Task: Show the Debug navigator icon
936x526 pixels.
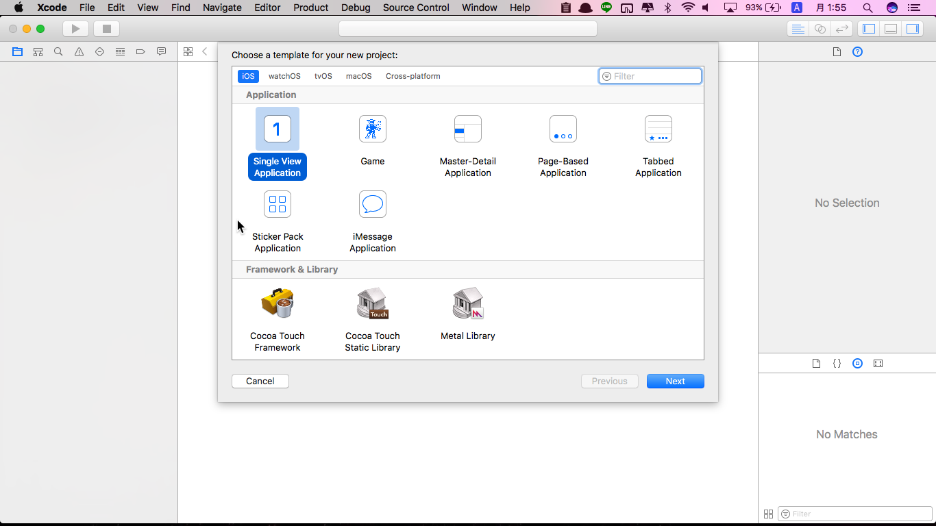Action: (120, 51)
